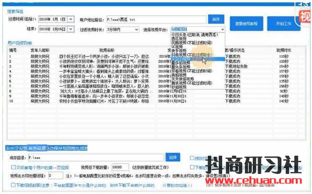Screen dimensions: 312x194
Task: Select row starting 刘火火：3寸高小人
Action: pyautogui.click(x=156, y=91)
